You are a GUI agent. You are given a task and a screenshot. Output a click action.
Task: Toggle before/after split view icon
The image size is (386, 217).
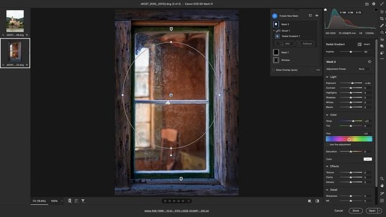coord(317,201)
